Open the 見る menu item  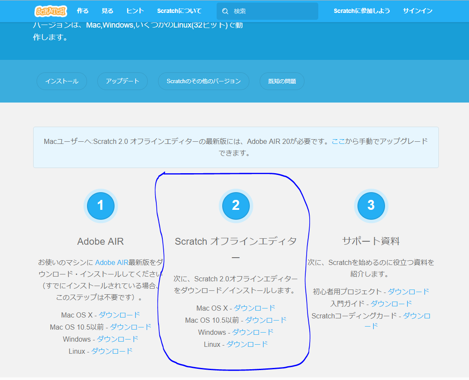107,11
